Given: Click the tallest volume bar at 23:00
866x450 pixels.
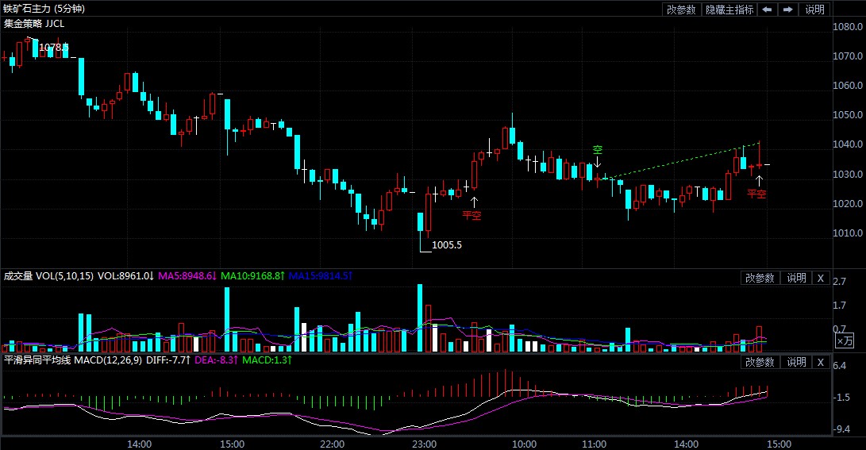Looking at the screenshot, I should click(420, 318).
